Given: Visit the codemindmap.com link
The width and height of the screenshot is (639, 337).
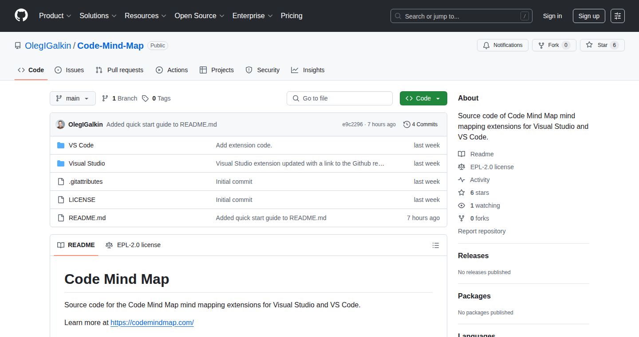Looking at the screenshot, I should pos(152,322).
